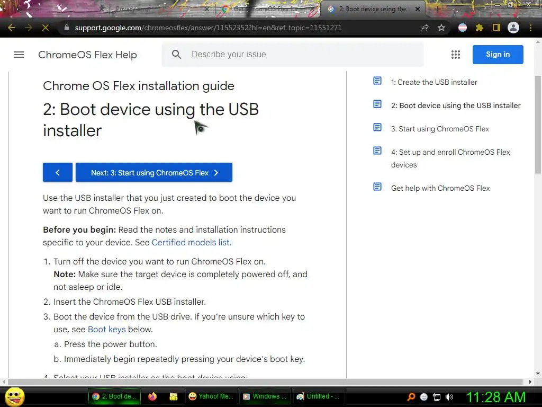Image resolution: width=542 pixels, height=407 pixels.
Task: Click the 11:28 AM taskbar clock
Action: 496,397
